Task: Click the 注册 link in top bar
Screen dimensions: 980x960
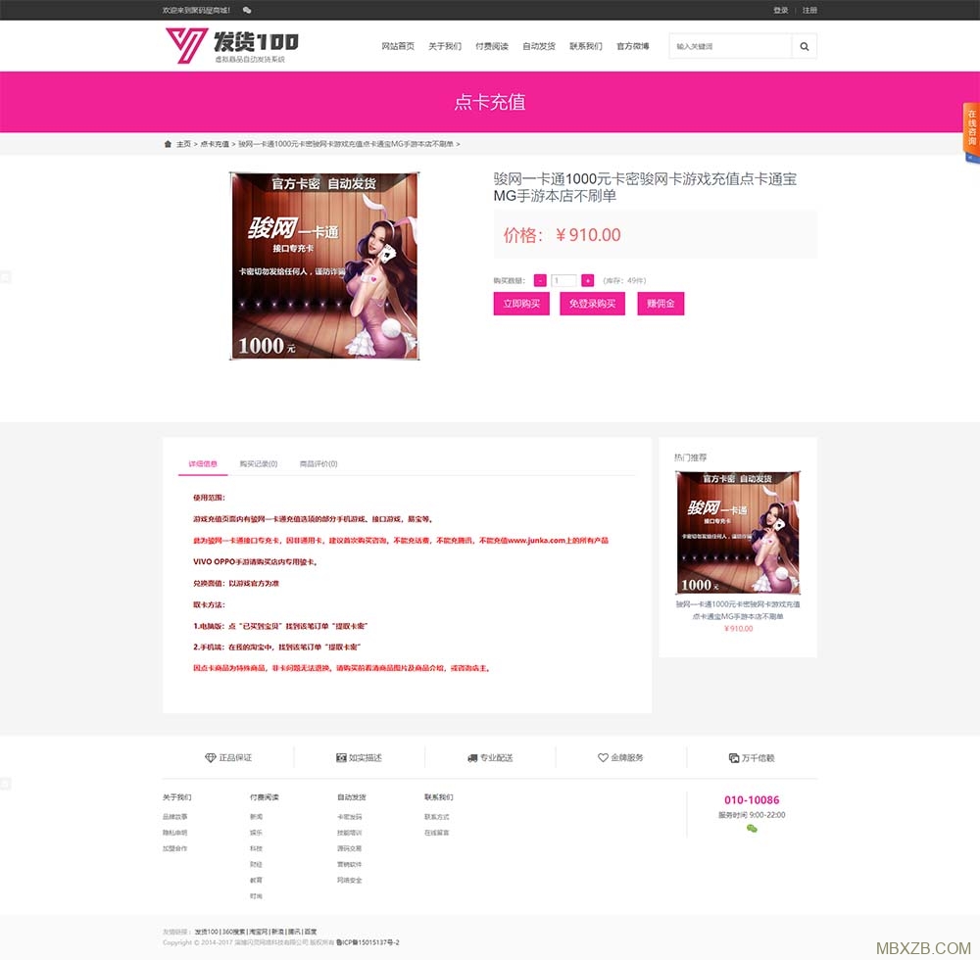Action: 810,10
